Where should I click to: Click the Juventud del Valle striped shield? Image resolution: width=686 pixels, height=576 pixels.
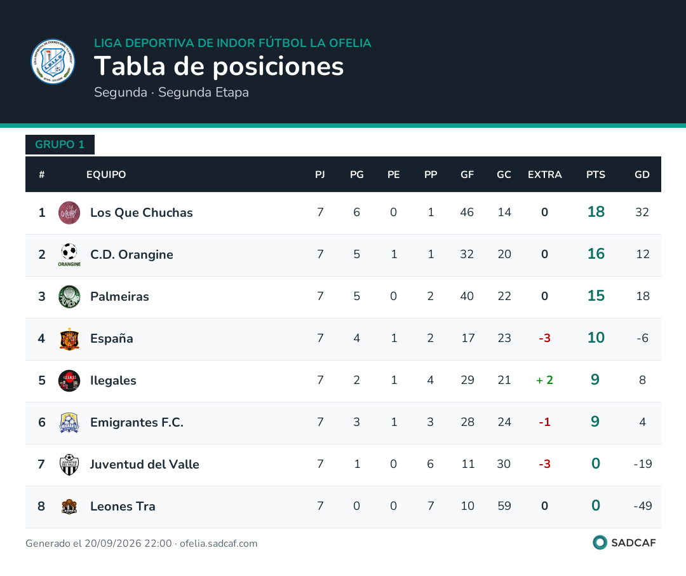coord(69,465)
